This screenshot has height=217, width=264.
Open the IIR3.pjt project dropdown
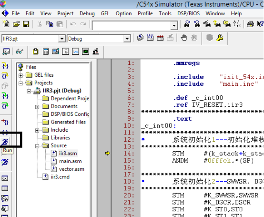(62, 39)
